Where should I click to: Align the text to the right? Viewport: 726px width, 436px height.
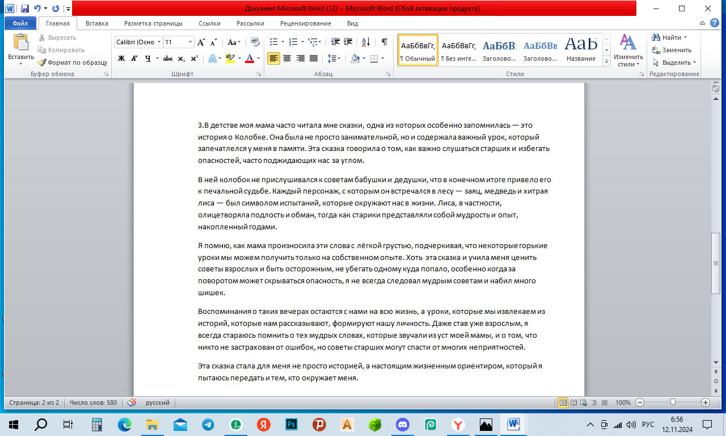click(x=300, y=58)
